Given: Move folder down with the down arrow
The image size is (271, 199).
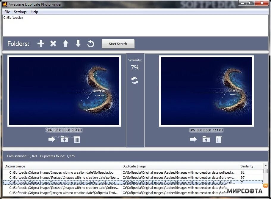Looking at the screenshot, I should click(x=78, y=43).
